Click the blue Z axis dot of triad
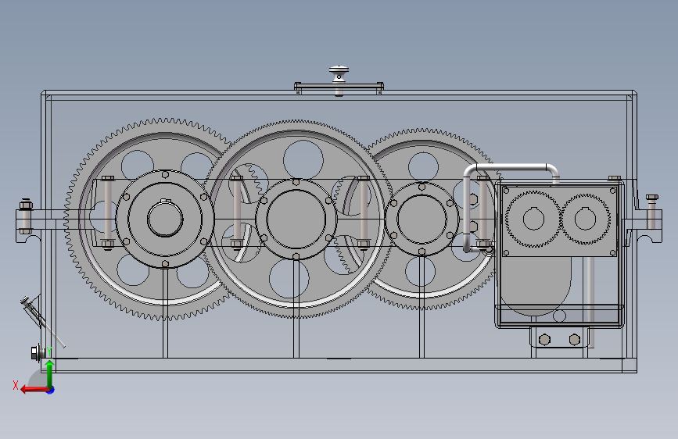Screen dimensions: 678x439 click(x=51, y=390)
